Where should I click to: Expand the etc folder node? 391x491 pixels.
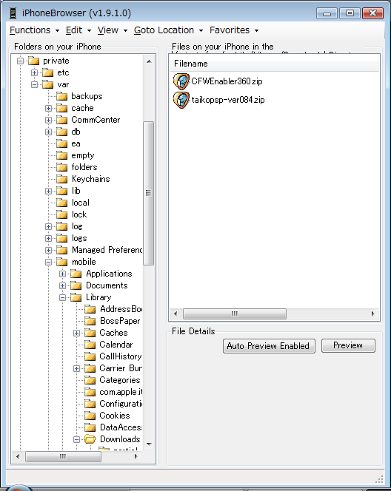pos(35,73)
